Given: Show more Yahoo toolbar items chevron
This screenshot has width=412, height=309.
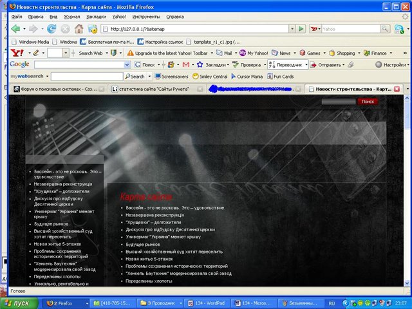Looking at the screenshot, I should point(405,53).
